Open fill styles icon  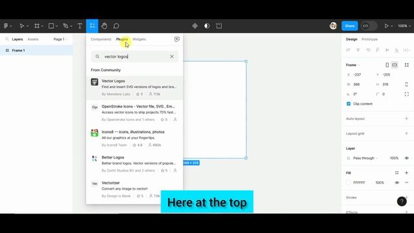[397, 173]
